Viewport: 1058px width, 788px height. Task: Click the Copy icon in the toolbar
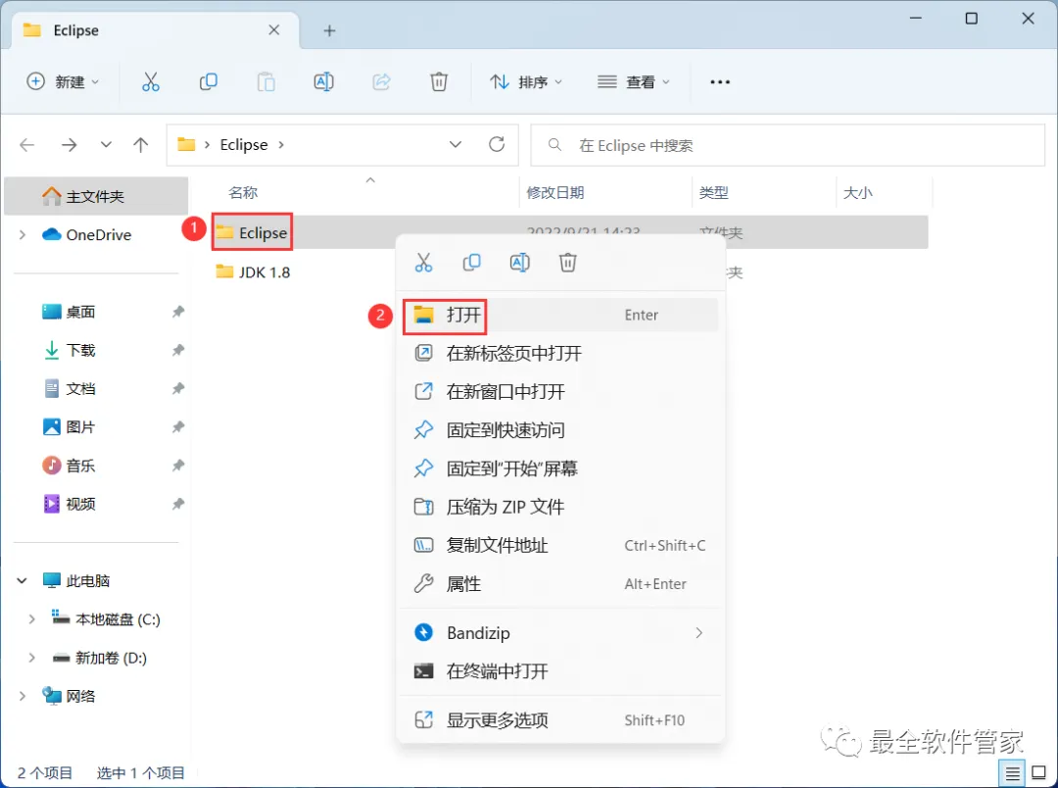209,81
